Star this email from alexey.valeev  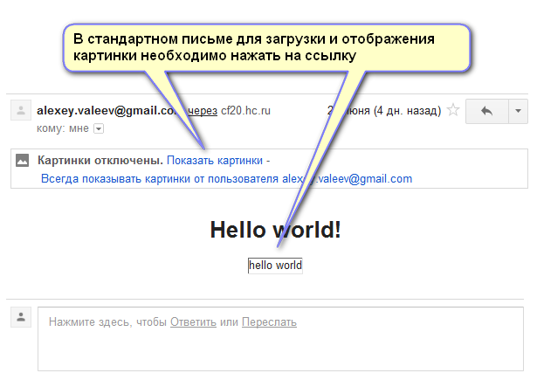coord(452,111)
